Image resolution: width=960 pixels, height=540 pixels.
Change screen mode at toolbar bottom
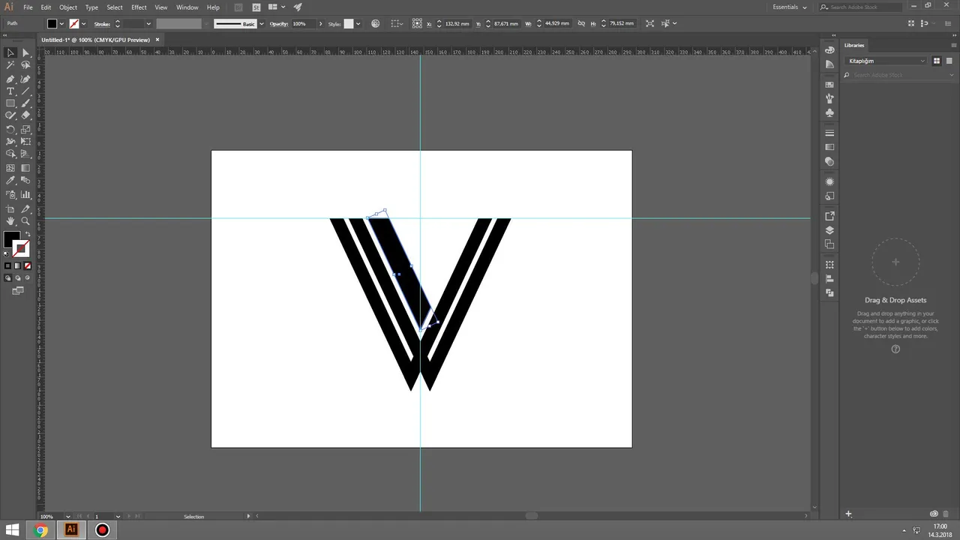[x=18, y=290]
